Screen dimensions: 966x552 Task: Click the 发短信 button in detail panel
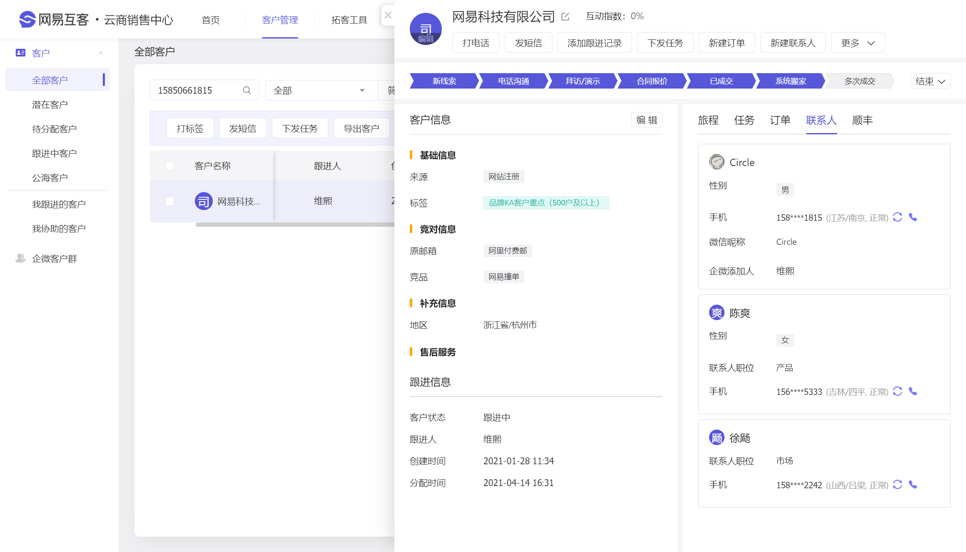coord(528,43)
